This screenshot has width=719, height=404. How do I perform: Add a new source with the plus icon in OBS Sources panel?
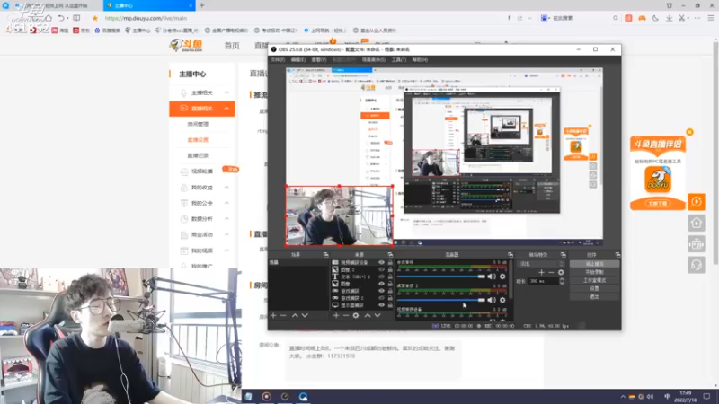click(336, 316)
